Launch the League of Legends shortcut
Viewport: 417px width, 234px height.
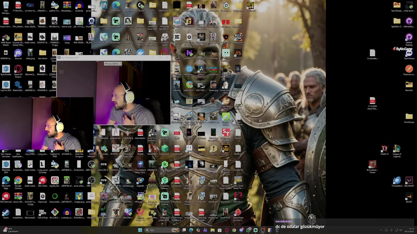coord(397,150)
